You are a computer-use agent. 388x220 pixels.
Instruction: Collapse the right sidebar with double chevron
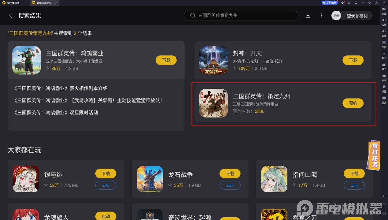coord(384,2)
